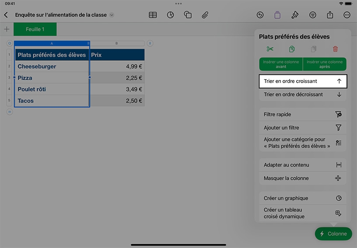Select the '2,25 €' cell
The image size is (357, 248).
pyautogui.click(x=117, y=78)
